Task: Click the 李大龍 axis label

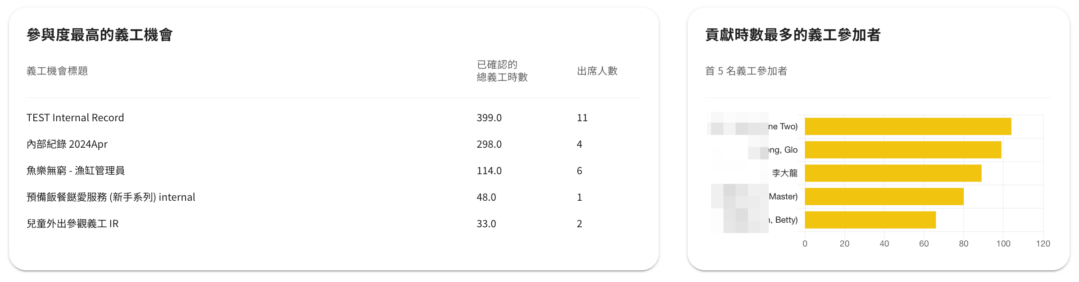Action: coord(784,173)
